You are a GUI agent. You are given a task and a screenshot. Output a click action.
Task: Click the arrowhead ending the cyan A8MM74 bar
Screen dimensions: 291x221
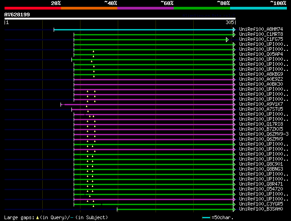pos(234,29)
